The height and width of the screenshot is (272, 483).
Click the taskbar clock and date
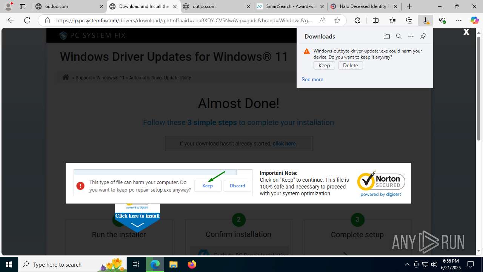click(451, 264)
